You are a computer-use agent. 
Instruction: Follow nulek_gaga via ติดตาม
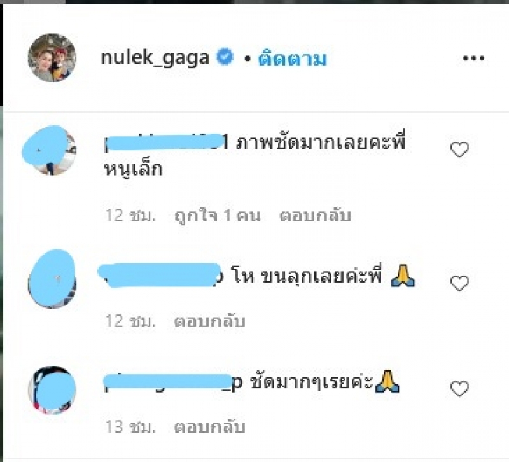click(x=292, y=59)
